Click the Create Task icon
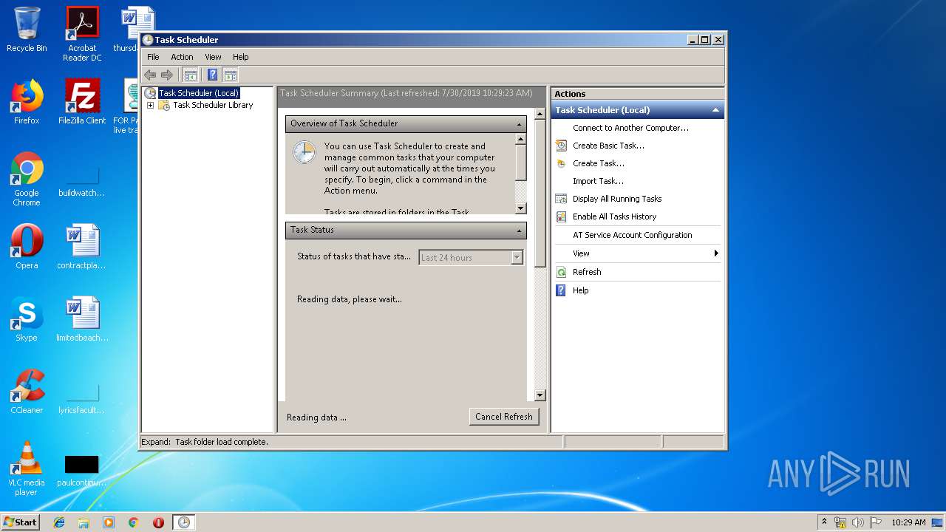Screen dimensions: 946x532 [562, 163]
